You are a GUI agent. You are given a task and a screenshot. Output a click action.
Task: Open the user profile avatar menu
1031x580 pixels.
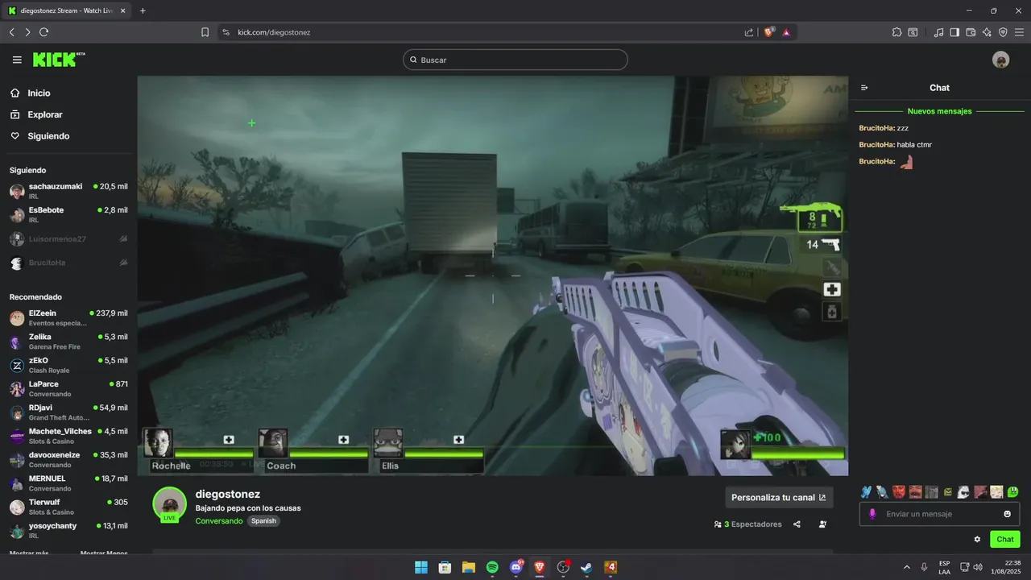[x=1001, y=60]
